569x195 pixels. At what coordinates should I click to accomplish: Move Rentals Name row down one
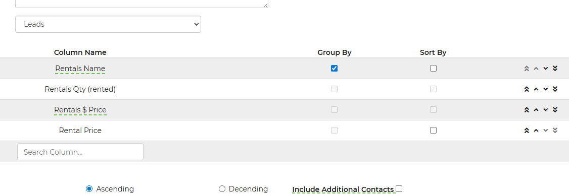coord(545,69)
